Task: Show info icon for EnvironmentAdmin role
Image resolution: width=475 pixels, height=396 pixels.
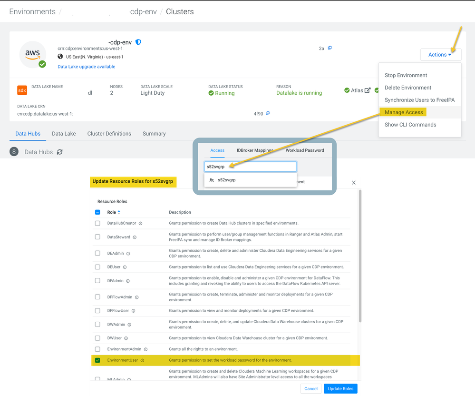Action: (145, 349)
